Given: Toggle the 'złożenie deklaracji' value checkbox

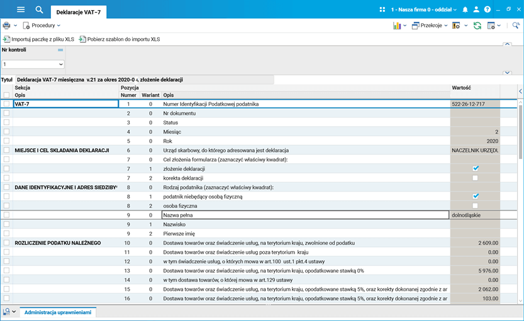Looking at the screenshot, I should [476, 168].
